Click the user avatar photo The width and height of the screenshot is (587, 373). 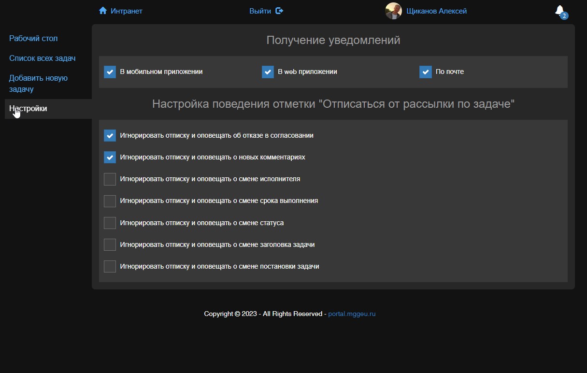pyautogui.click(x=393, y=11)
